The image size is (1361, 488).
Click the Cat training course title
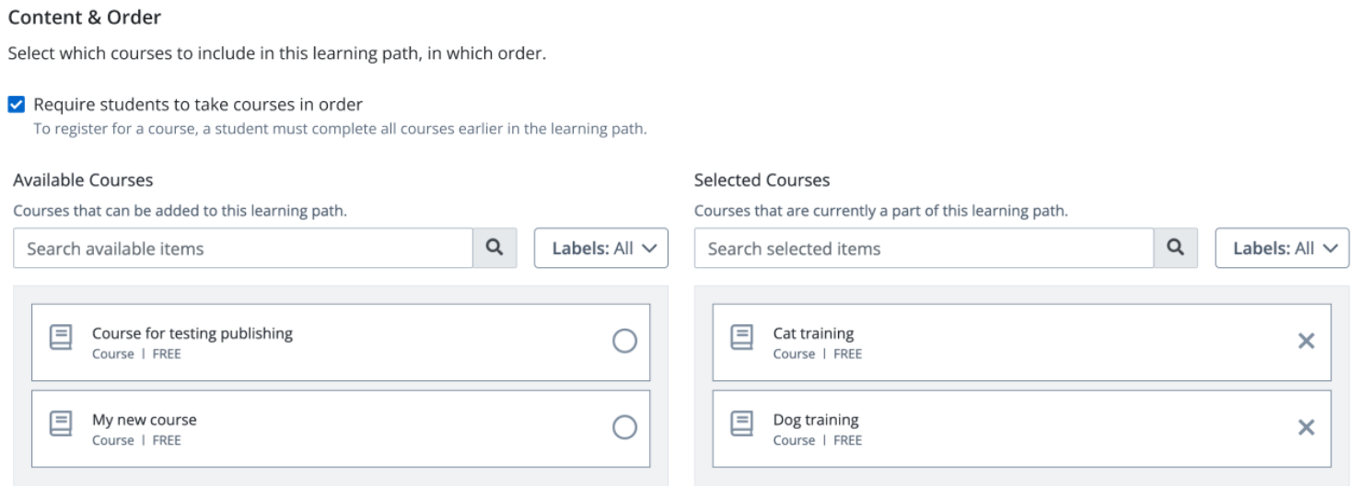coord(813,333)
